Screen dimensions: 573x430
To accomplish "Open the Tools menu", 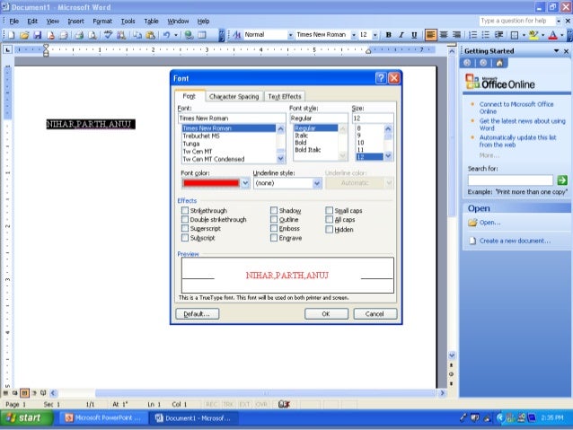I will tap(128, 22).
